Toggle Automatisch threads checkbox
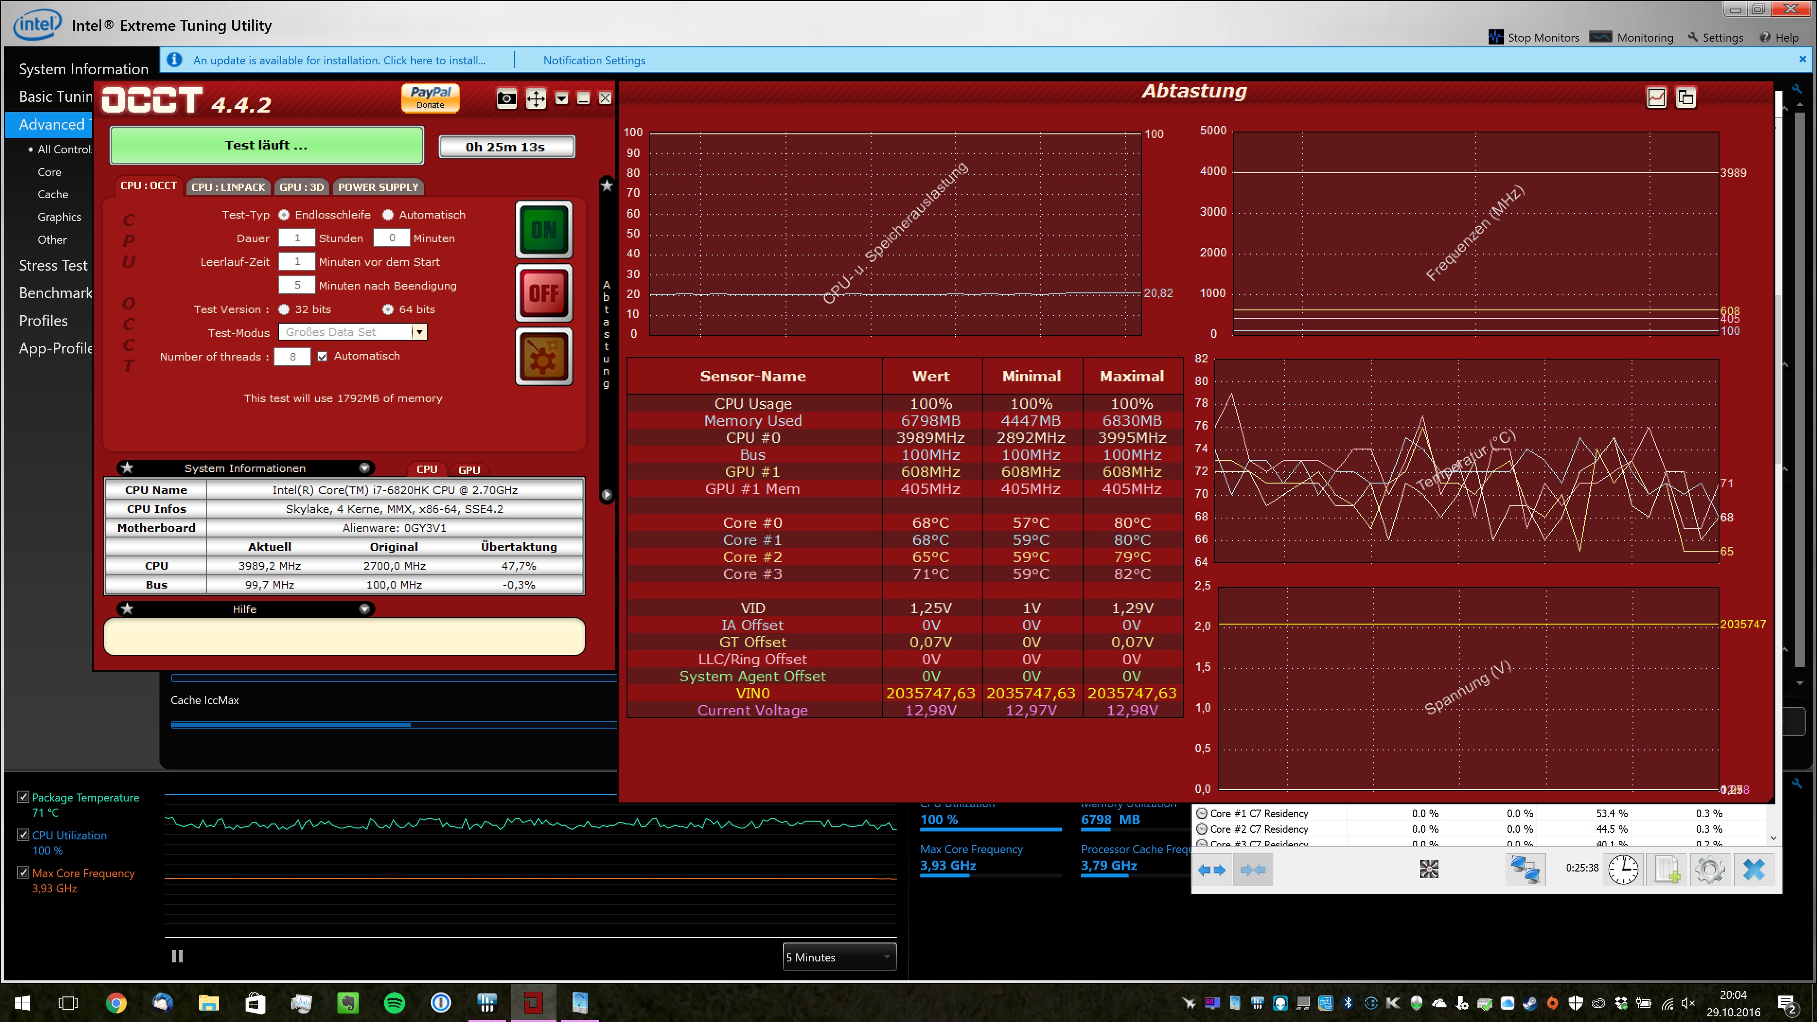This screenshot has height=1022, width=1817. pos(322,356)
